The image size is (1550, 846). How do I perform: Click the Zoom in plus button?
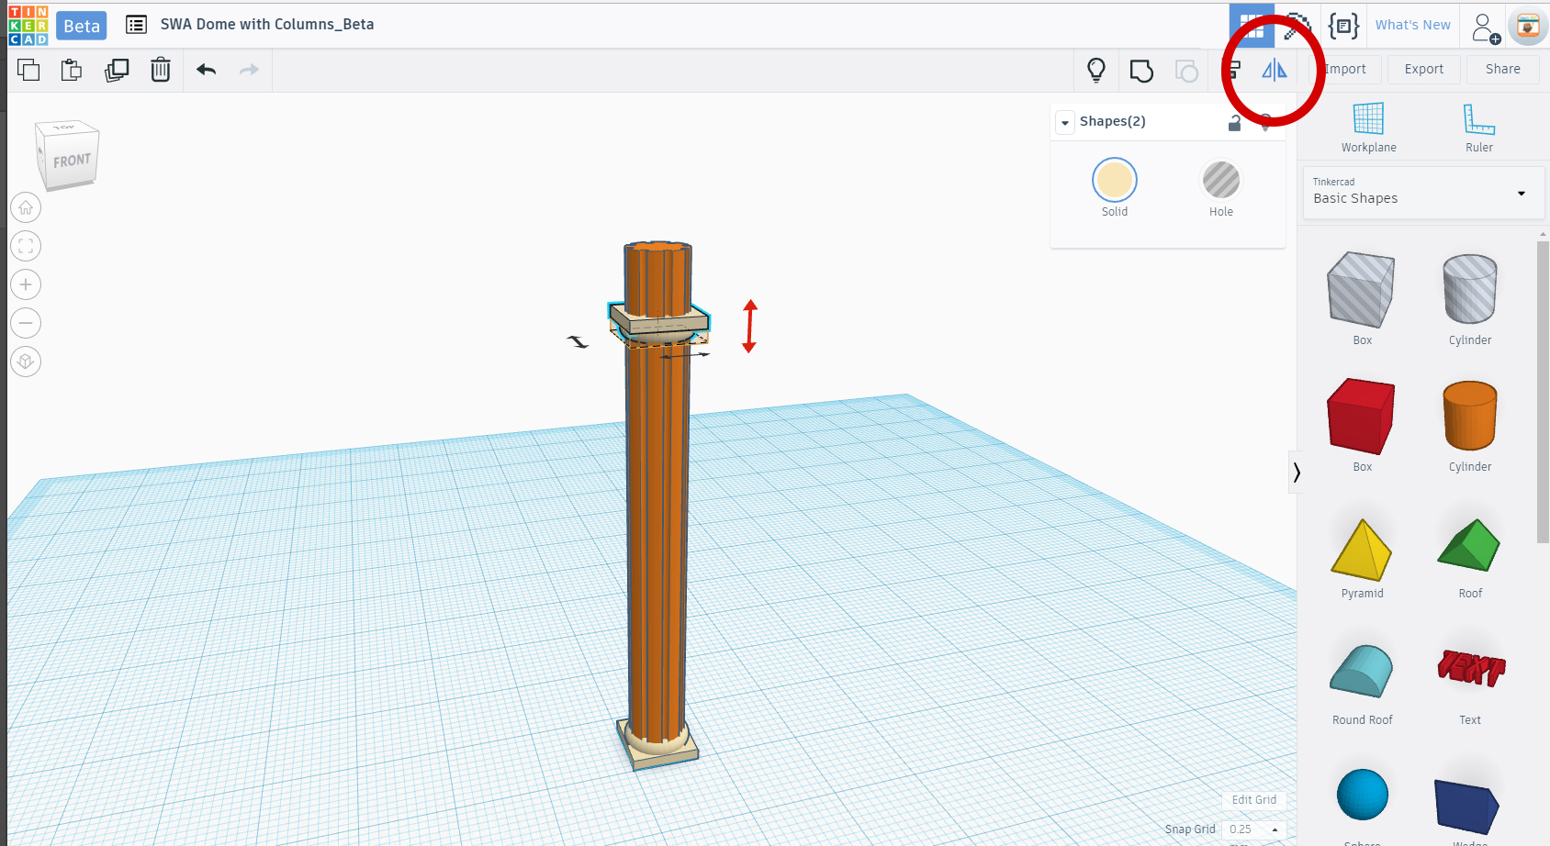(26, 284)
